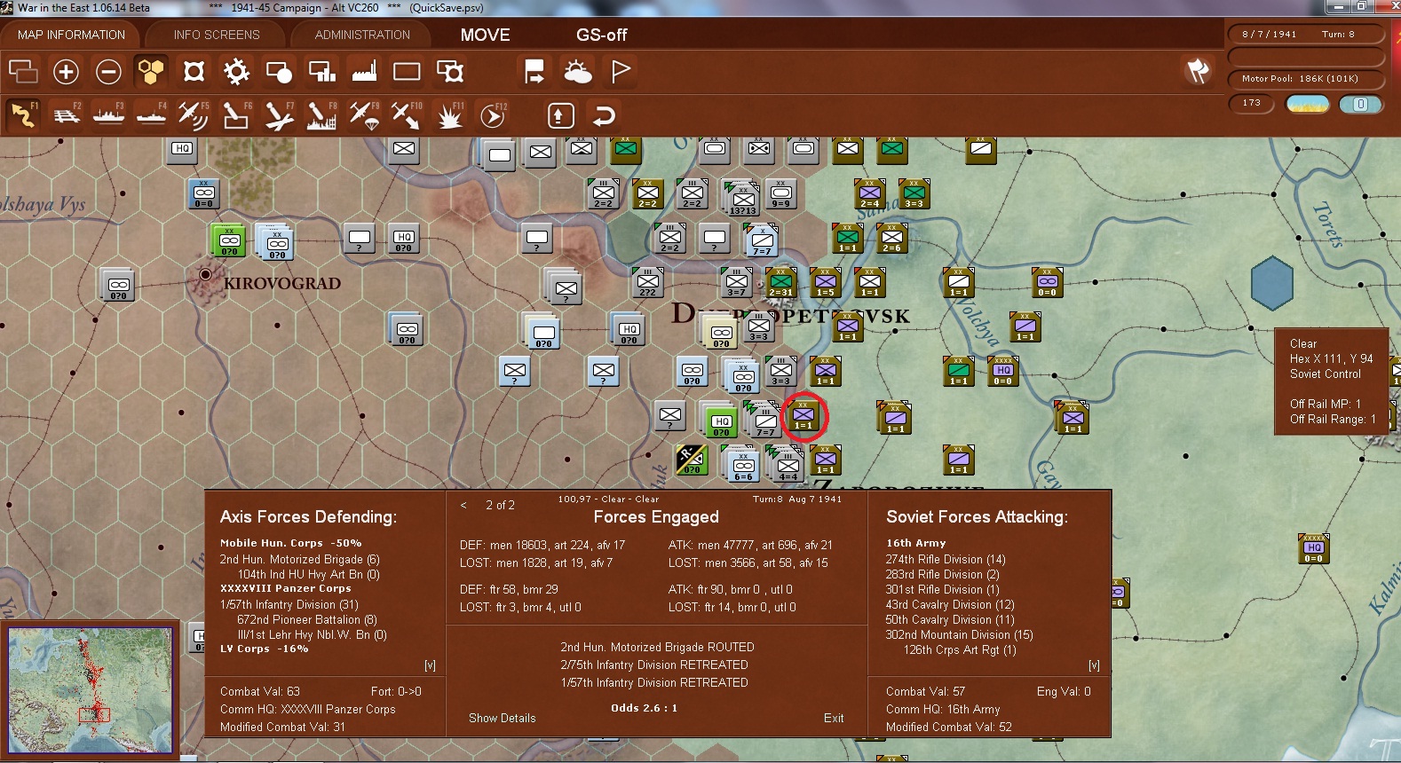
Task: Select Air recon mode (F5)
Action: pos(194,115)
